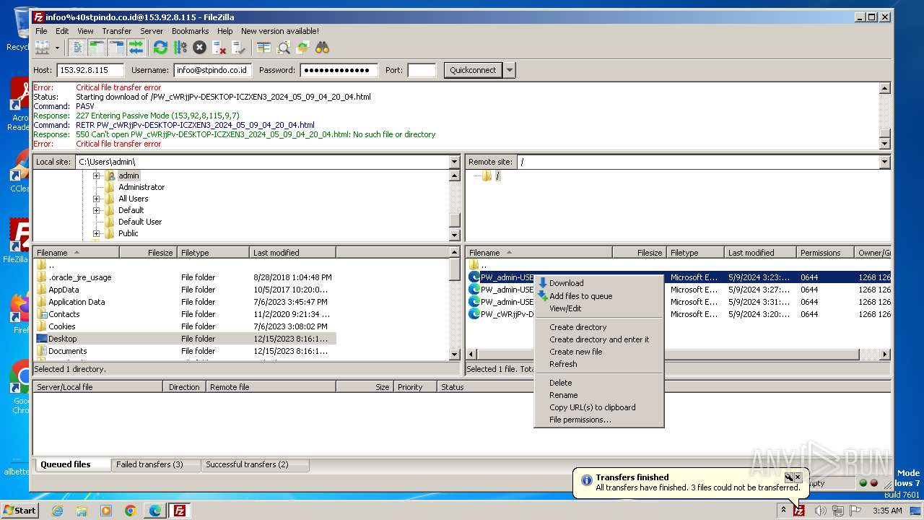
Task: Click the volume tray icon
Action: 820,511
